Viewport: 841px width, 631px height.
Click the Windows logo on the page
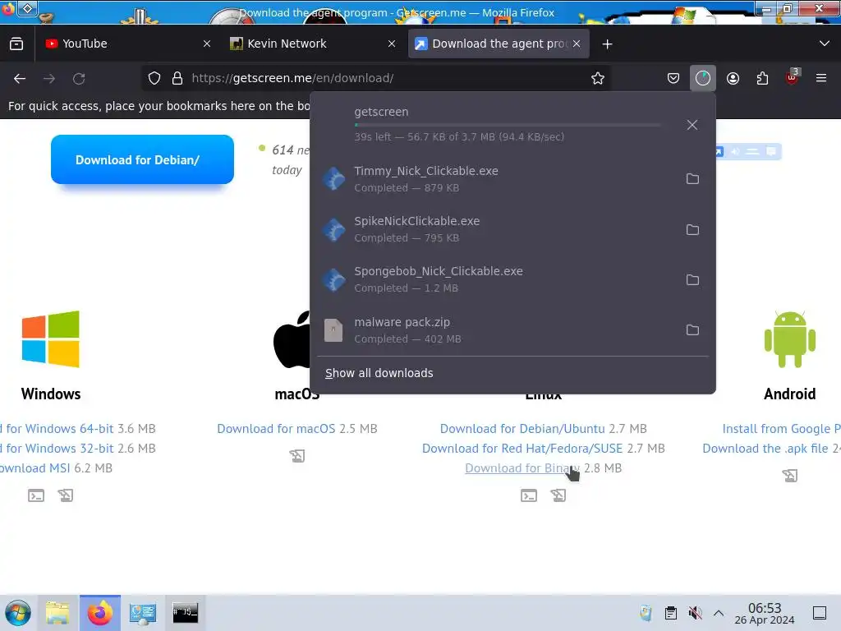[50, 339]
